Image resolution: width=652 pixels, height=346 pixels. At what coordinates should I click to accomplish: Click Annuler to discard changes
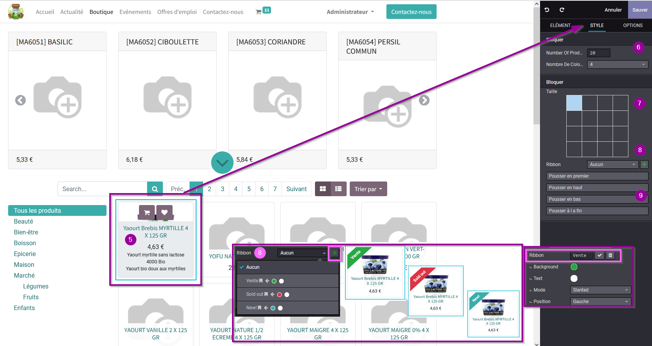[613, 10]
